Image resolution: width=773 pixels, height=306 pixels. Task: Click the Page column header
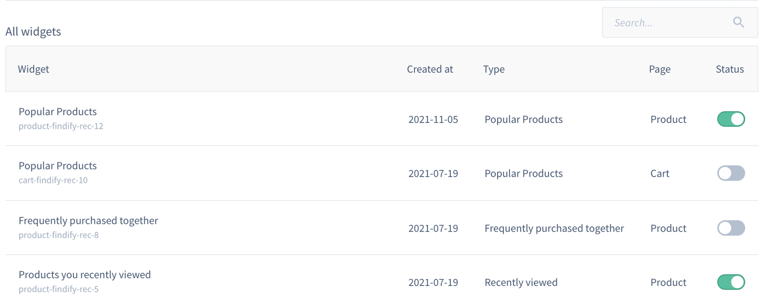click(x=659, y=69)
